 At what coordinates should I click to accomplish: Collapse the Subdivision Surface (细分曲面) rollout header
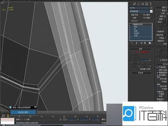162,64
